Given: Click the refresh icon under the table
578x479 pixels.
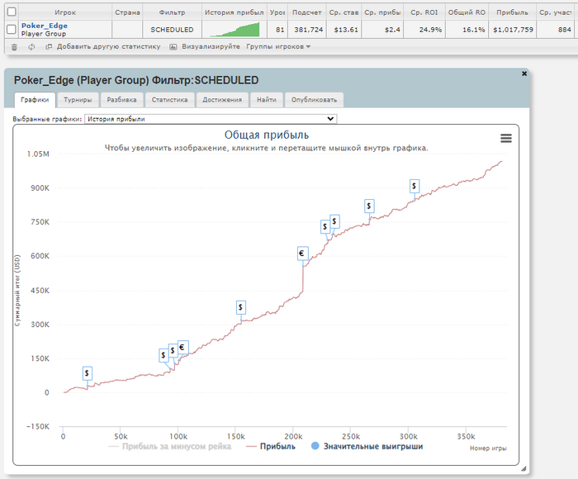Looking at the screenshot, I should pos(31,47).
